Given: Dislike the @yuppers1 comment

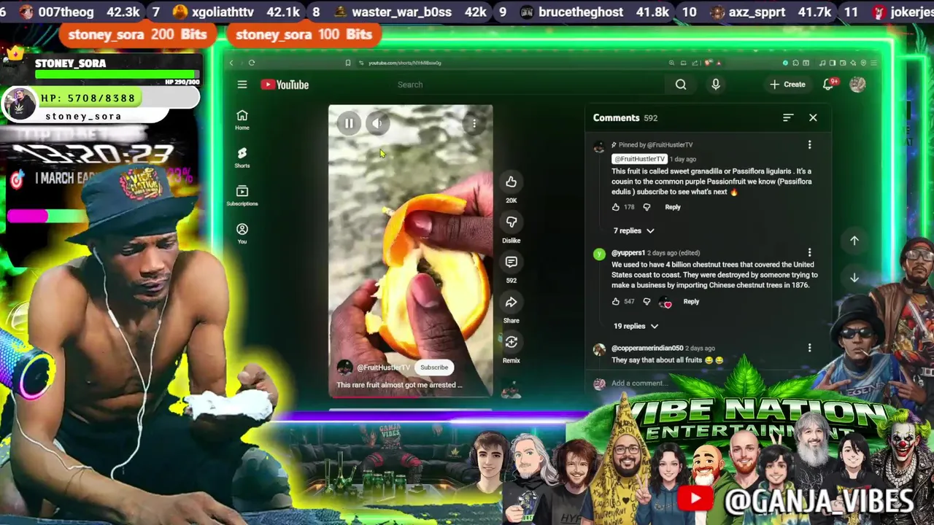Looking at the screenshot, I should 647,301.
